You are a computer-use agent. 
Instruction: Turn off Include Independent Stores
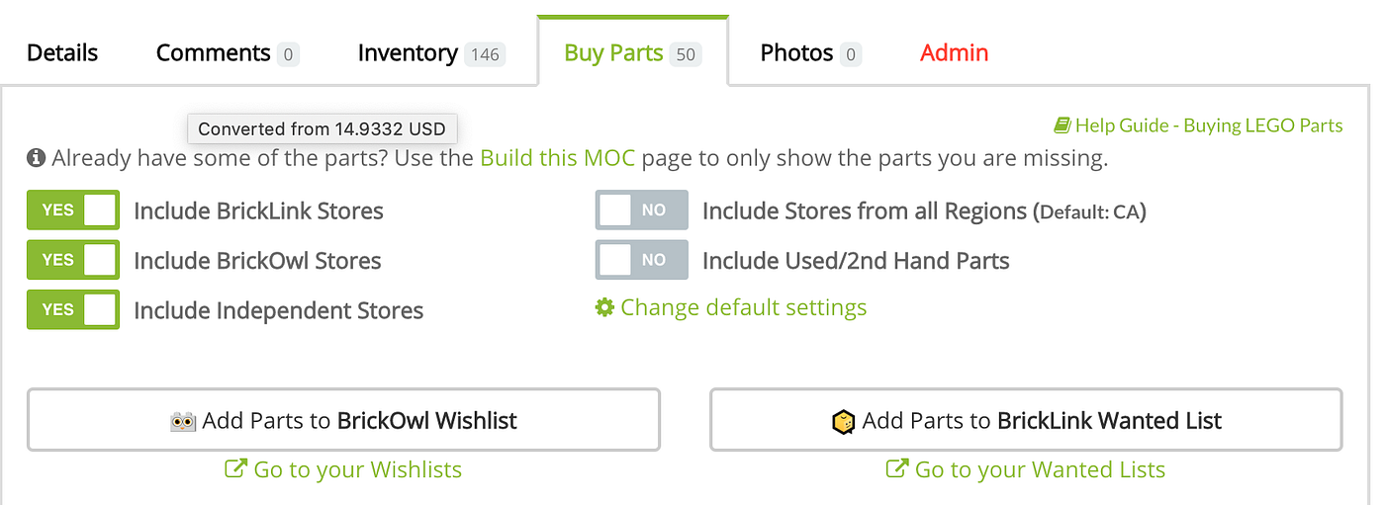coord(73,309)
